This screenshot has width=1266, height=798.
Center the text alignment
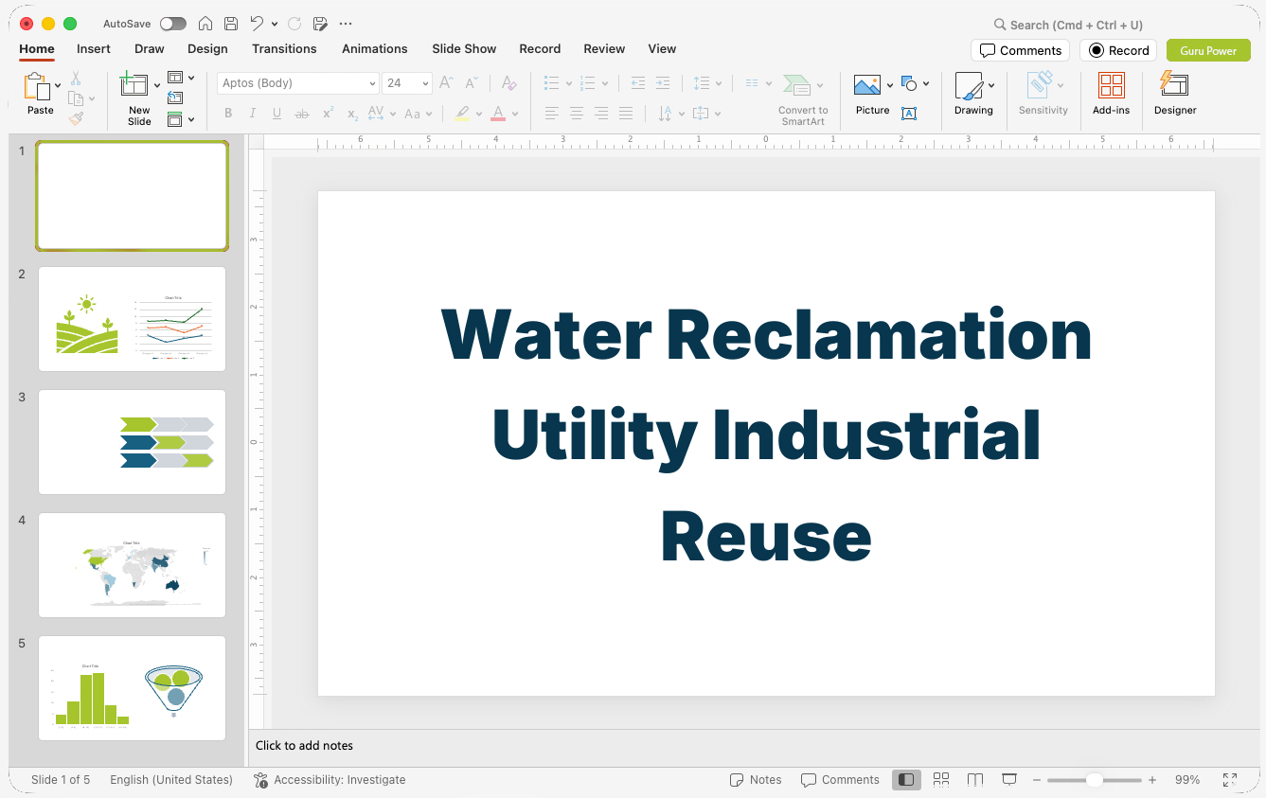coord(577,114)
